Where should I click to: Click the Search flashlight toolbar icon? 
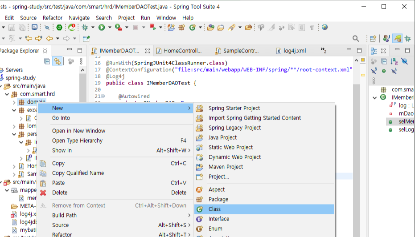[x=232, y=28]
